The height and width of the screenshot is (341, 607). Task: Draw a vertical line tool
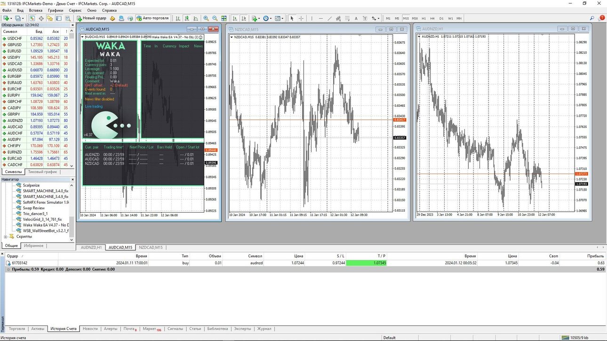[311, 18]
